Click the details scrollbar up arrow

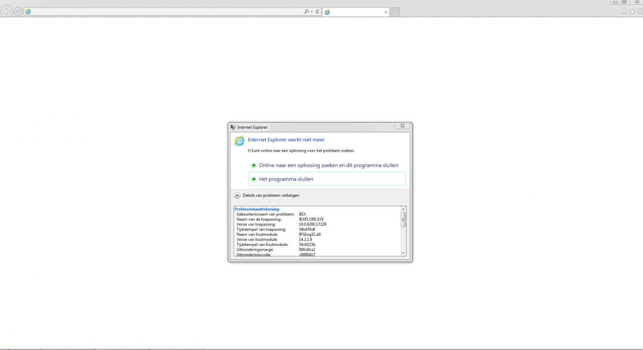(x=403, y=209)
